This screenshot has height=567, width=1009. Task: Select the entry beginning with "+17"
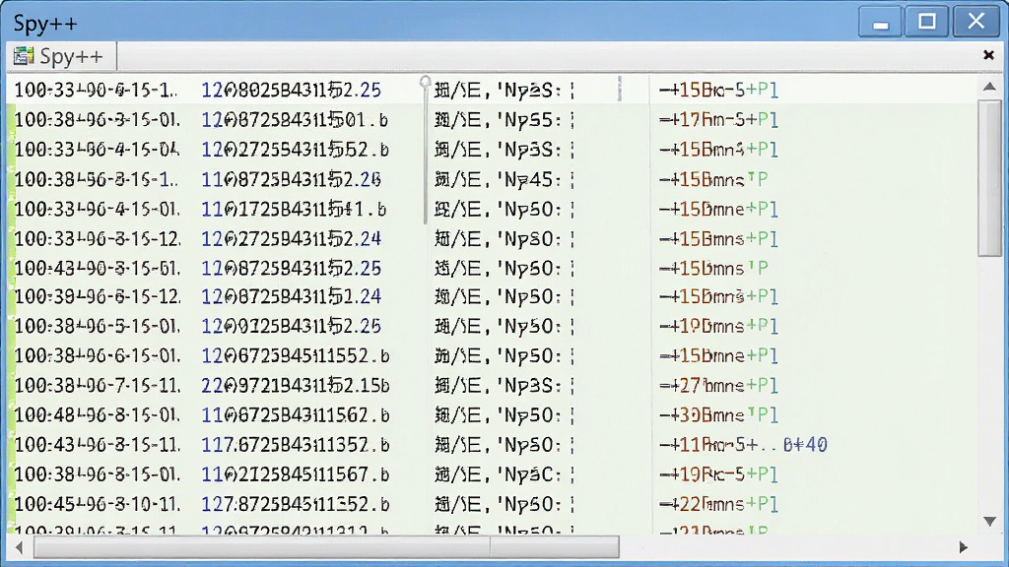point(718,119)
